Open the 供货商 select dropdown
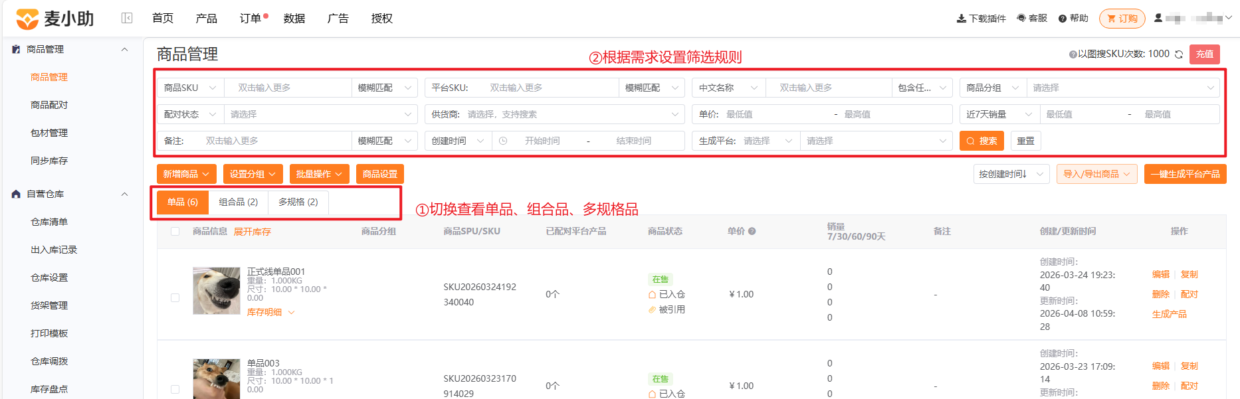This screenshot has width=1240, height=399. click(x=554, y=114)
